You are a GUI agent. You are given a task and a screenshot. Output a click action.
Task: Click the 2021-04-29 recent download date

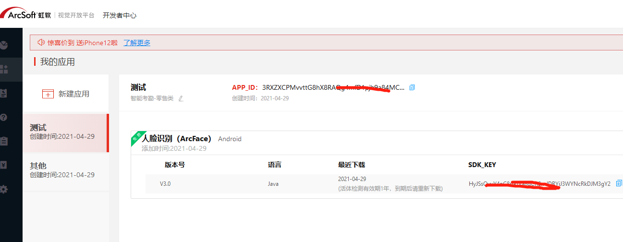tap(352, 179)
